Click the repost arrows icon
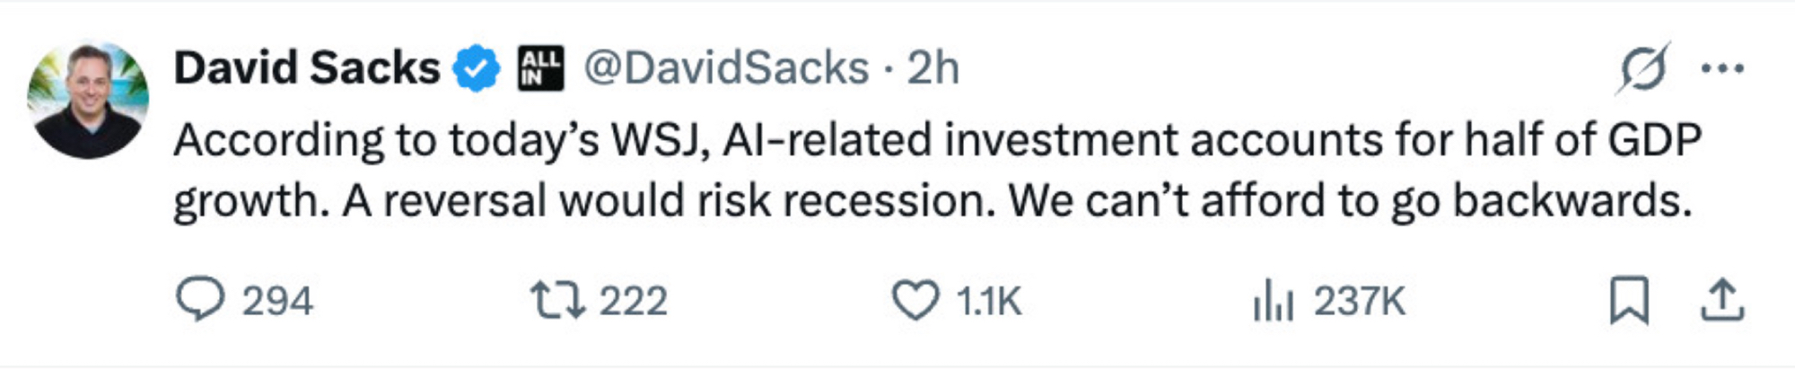The width and height of the screenshot is (1795, 369). click(556, 300)
